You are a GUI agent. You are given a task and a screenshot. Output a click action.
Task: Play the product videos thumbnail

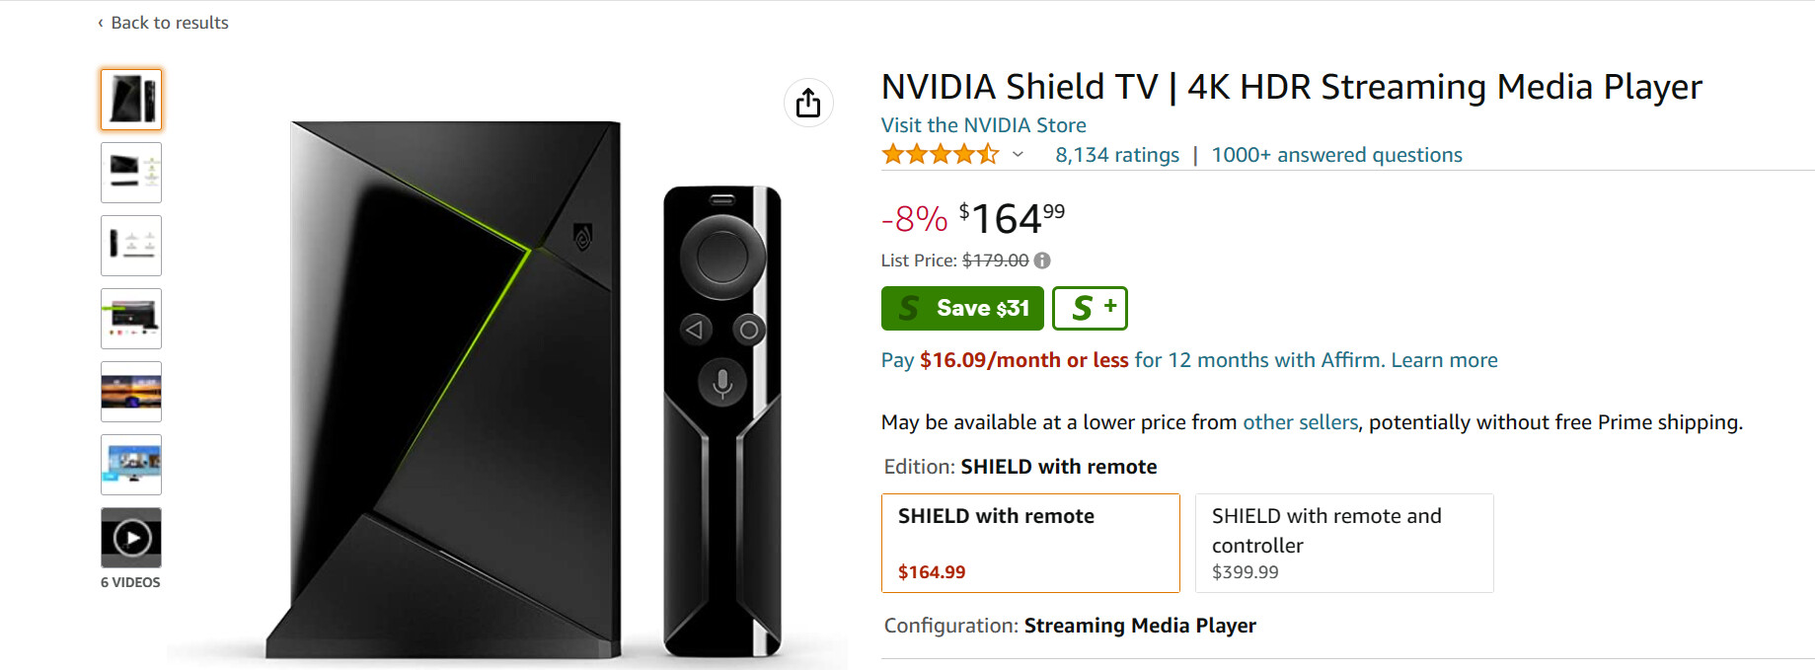(131, 538)
